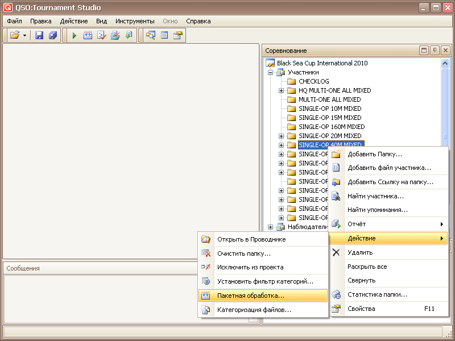Click Удалить with the X icon
This screenshot has height=341, width=455.
click(x=360, y=252)
